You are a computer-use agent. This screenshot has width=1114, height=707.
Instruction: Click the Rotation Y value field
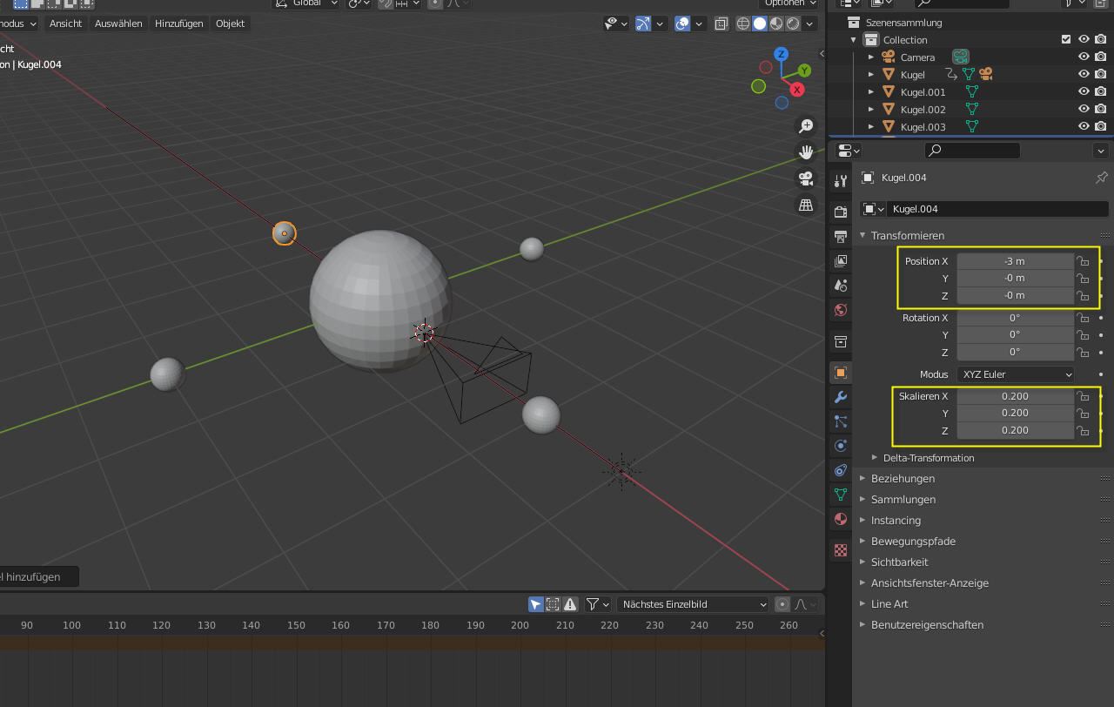[x=1015, y=334]
